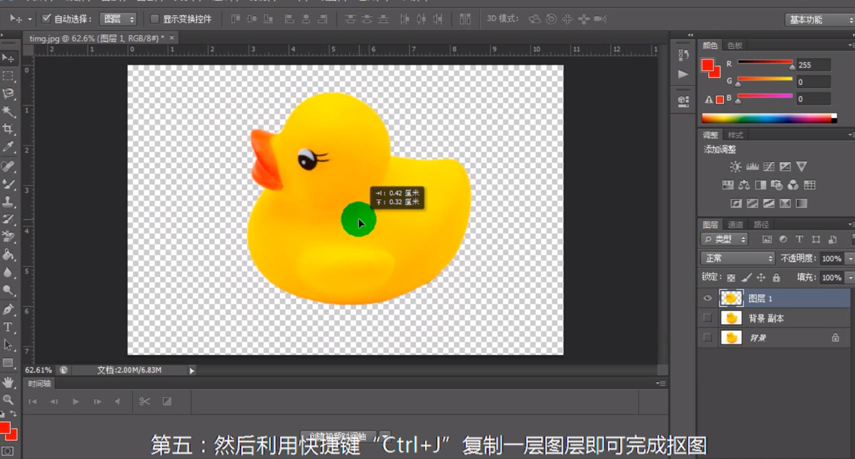The image size is (855, 459).
Task: Toggle lock transparent pixels
Action: point(731,277)
